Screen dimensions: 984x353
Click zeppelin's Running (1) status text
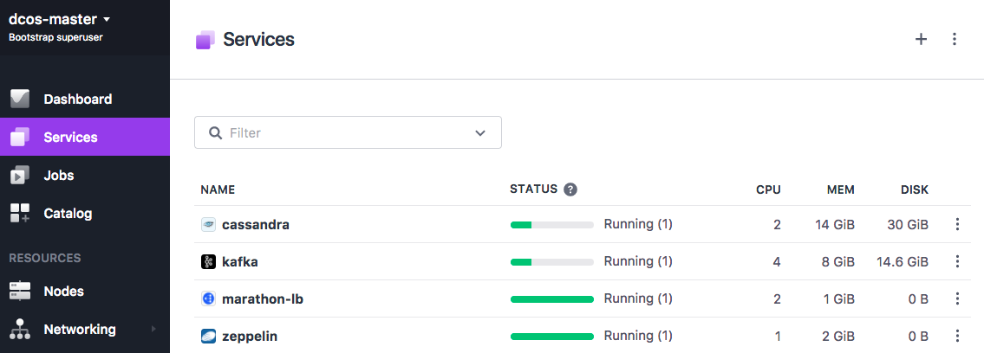coord(638,336)
